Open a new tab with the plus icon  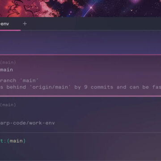coord(25,24)
